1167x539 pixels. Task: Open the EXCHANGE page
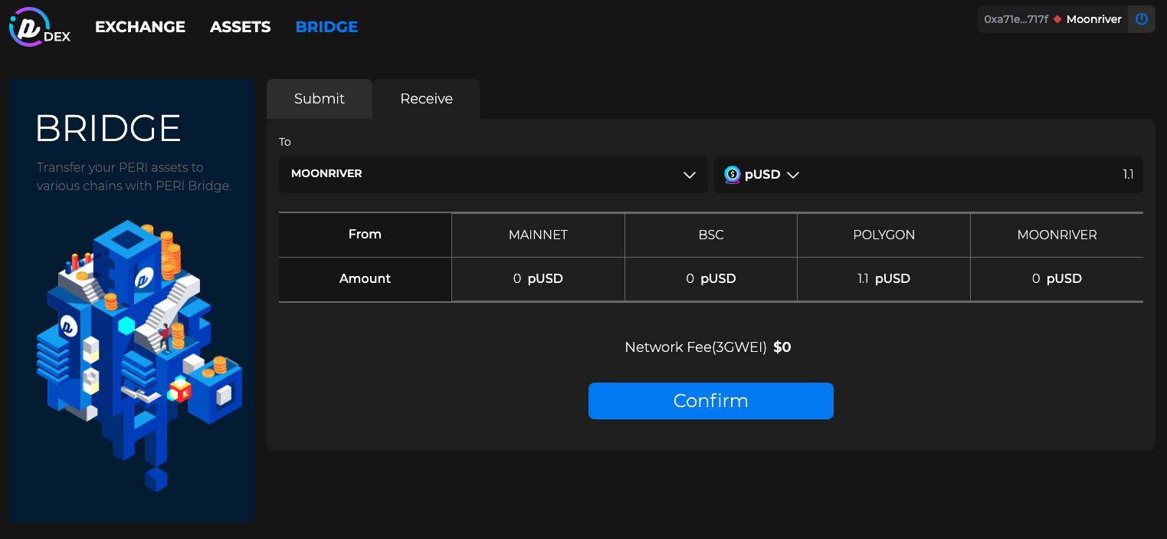click(x=140, y=27)
